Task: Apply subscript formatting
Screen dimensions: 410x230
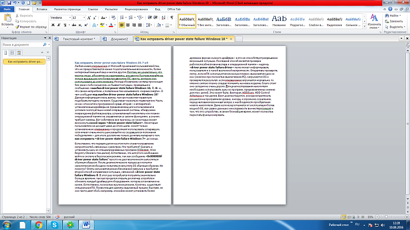Action: (x=80, y=25)
